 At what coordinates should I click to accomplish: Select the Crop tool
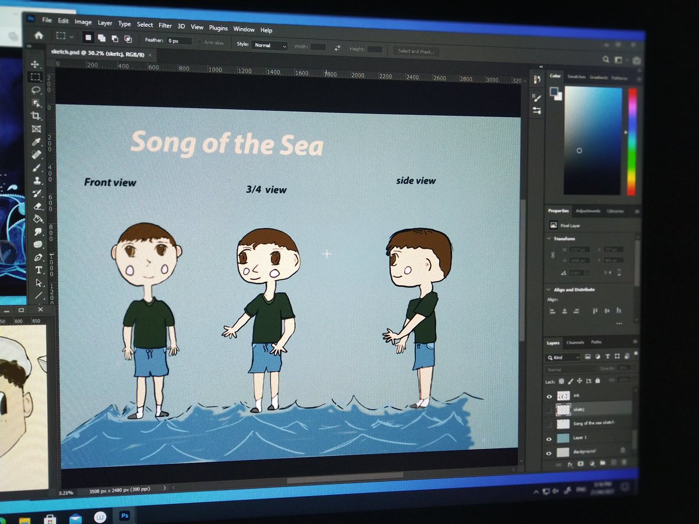(x=36, y=116)
